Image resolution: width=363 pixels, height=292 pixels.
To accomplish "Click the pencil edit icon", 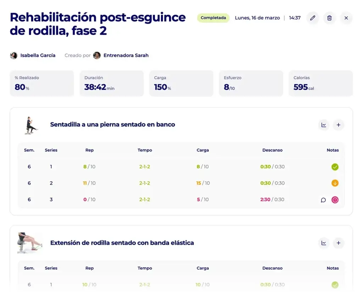I will click(x=313, y=18).
